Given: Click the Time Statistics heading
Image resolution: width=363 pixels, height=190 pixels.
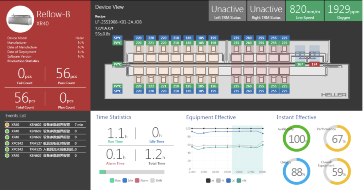Looking at the screenshot, I should (x=114, y=117).
